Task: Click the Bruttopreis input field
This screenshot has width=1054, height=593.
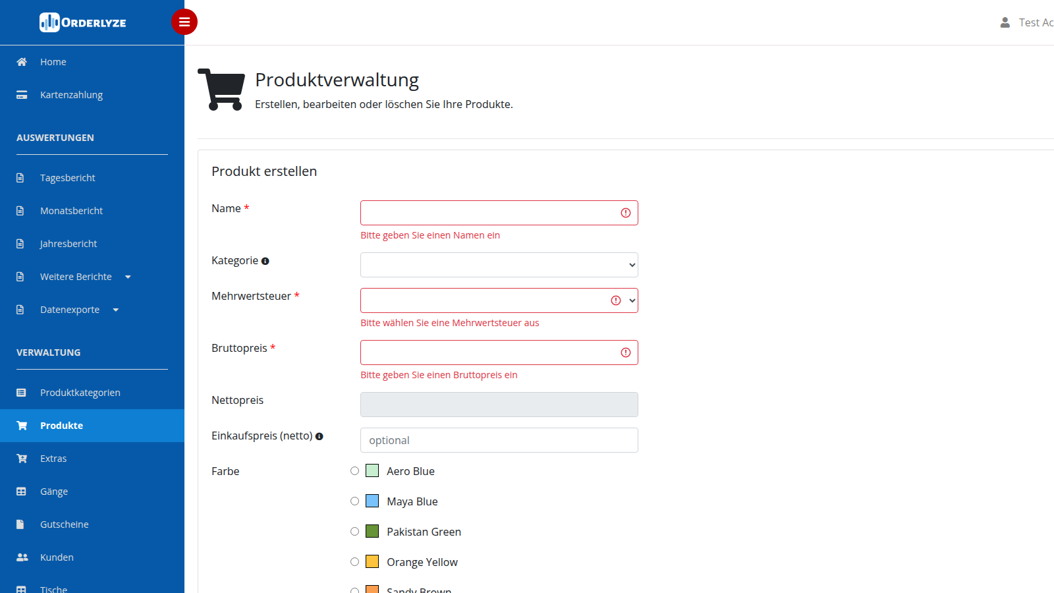Action: coord(499,353)
